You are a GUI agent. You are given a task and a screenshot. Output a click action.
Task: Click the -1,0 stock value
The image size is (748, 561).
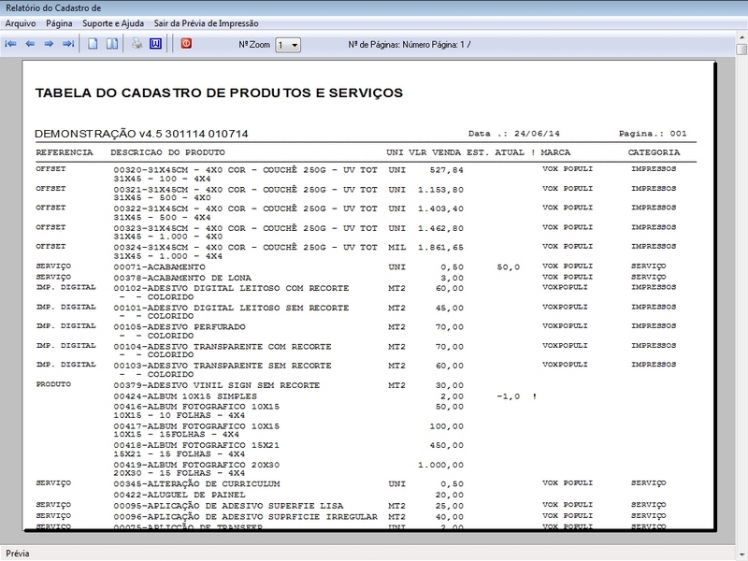coord(508,396)
